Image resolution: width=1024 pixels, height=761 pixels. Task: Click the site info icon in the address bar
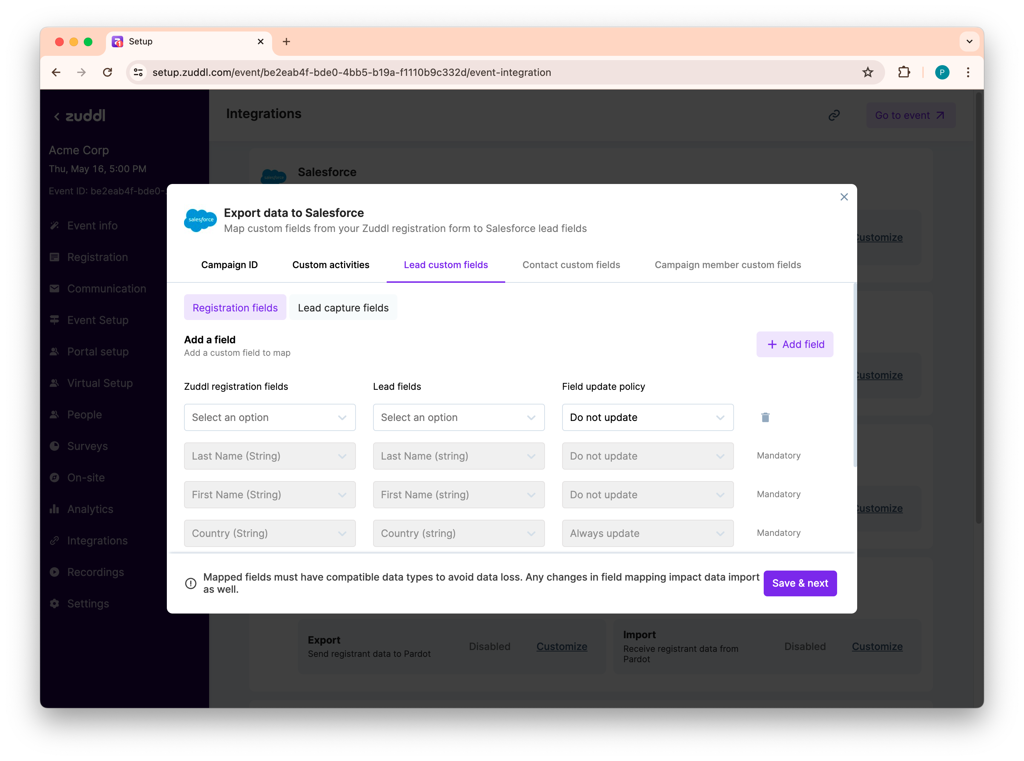pyautogui.click(x=138, y=72)
